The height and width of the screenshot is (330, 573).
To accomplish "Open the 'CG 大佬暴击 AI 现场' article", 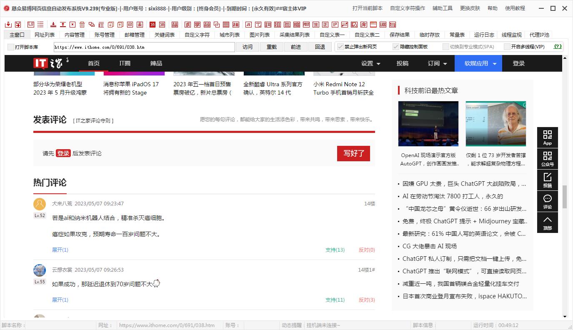I will 430,246.
